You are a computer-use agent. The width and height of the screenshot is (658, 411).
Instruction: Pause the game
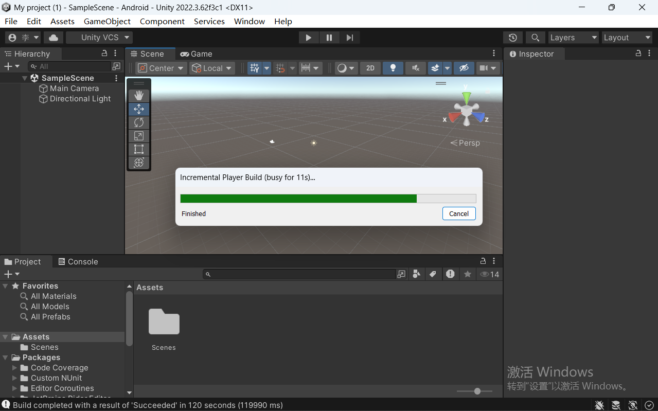tap(329, 38)
